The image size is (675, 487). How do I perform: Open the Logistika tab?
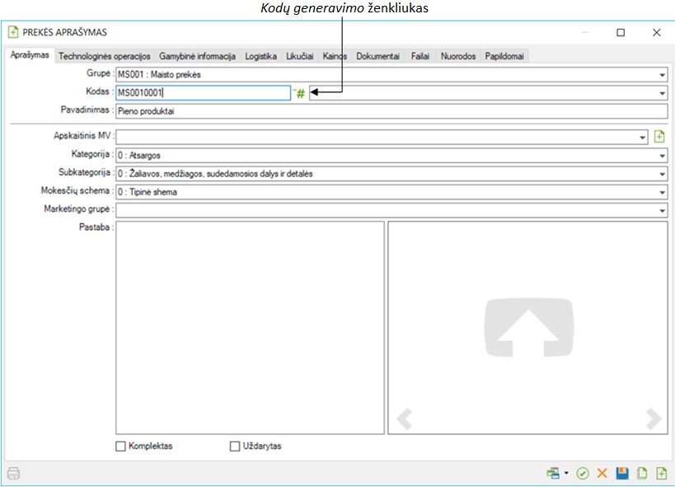261,56
